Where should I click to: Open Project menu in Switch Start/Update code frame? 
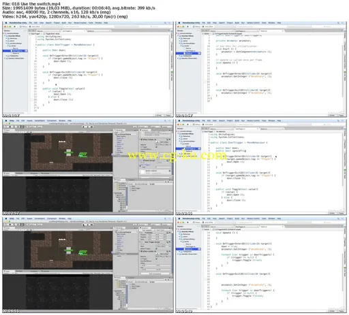click(x=230, y=22)
